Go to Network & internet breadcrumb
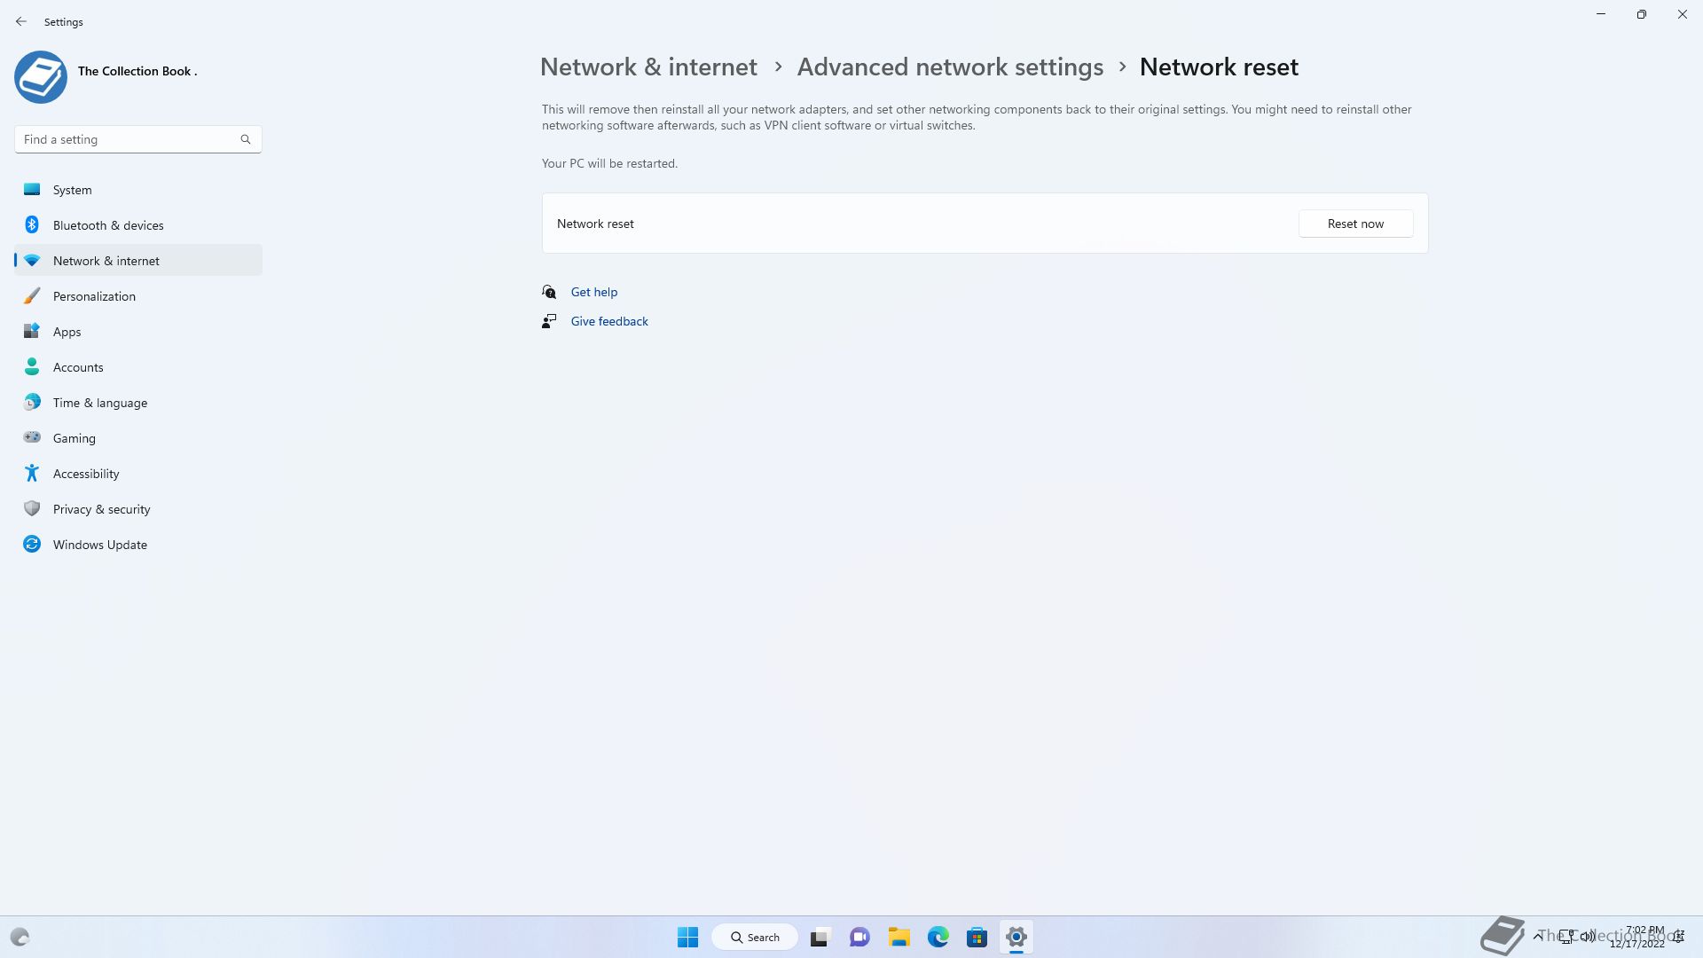1703x958 pixels. [x=648, y=67]
